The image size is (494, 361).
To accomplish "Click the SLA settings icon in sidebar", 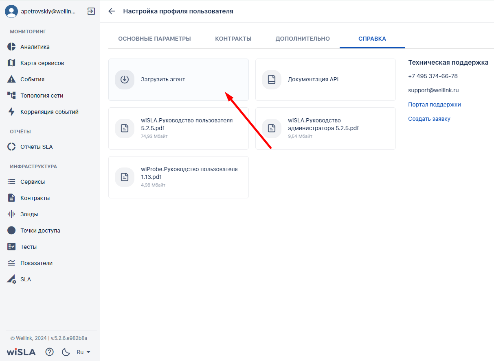I will (x=11, y=279).
